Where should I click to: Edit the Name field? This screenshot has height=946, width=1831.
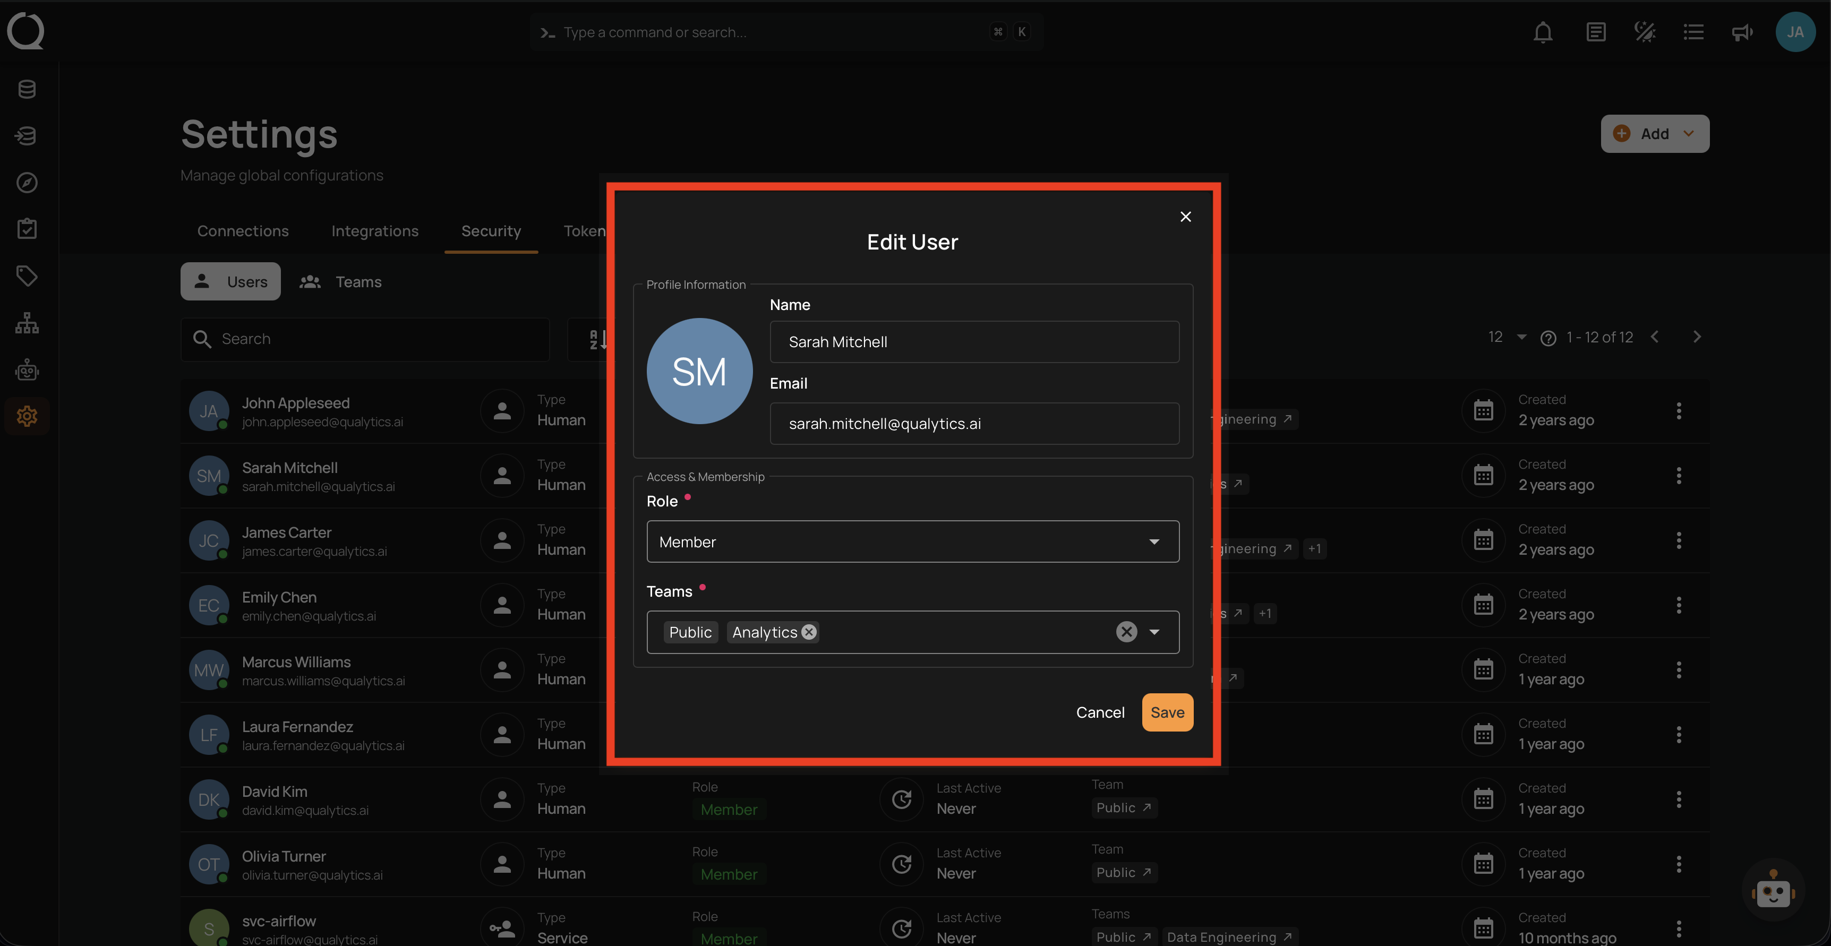974,342
